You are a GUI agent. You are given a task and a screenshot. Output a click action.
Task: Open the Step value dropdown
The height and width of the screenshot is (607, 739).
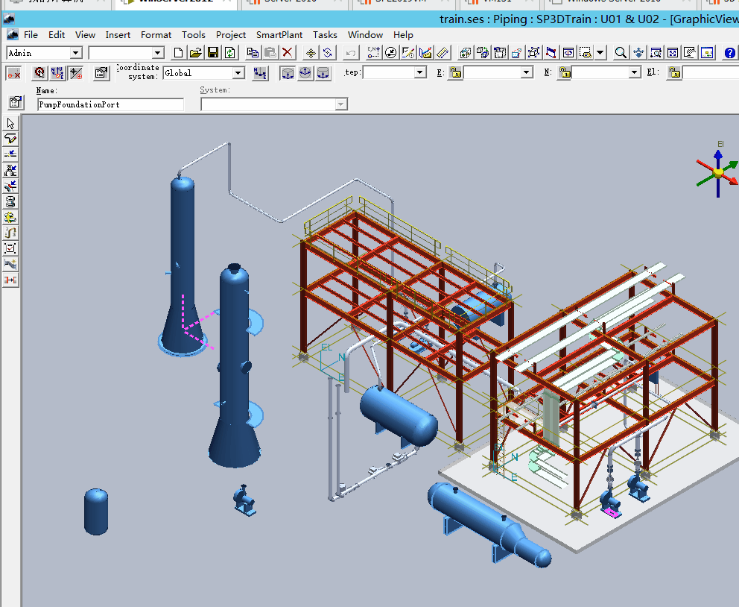(419, 72)
